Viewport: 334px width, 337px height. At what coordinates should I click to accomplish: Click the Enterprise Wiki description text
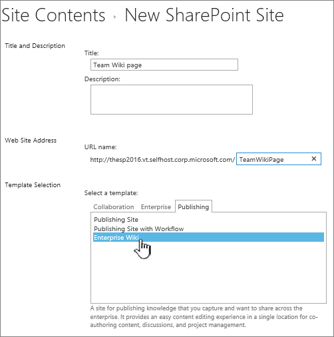point(204,316)
